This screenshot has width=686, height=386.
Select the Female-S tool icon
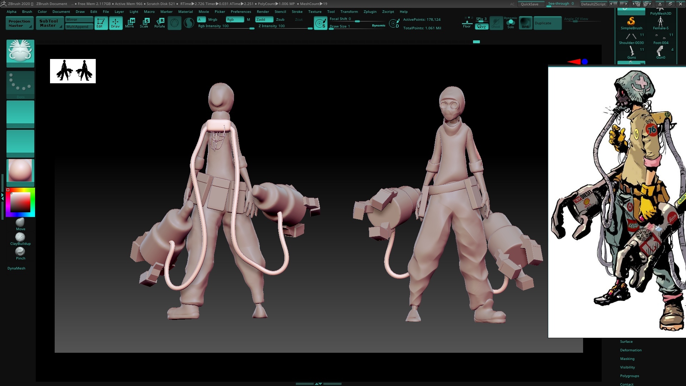pos(660,23)
